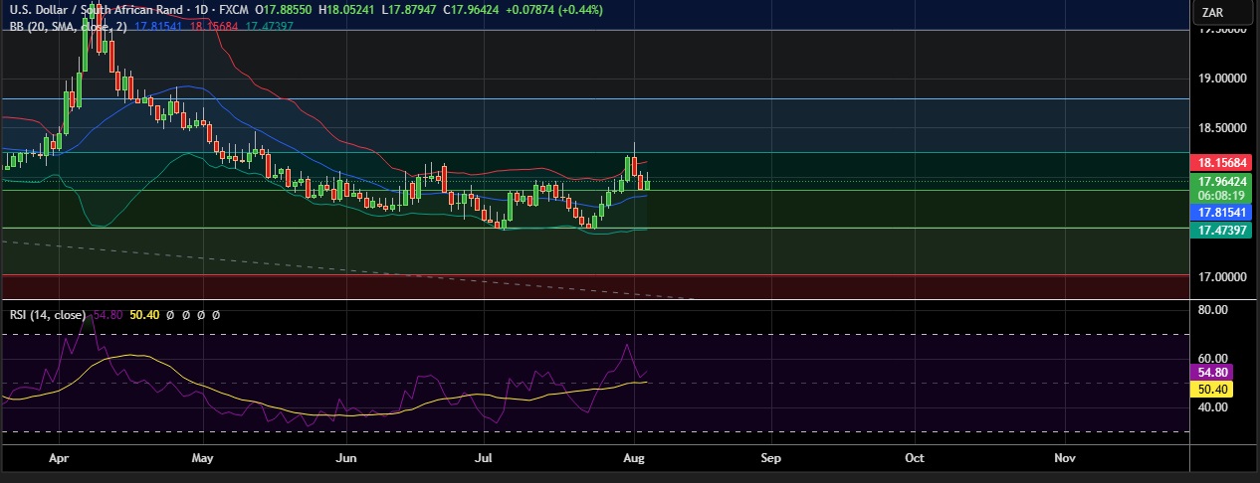Click the Jun label on time axis
Screen dimensions: 1260x483
click(x=346, y=459)
